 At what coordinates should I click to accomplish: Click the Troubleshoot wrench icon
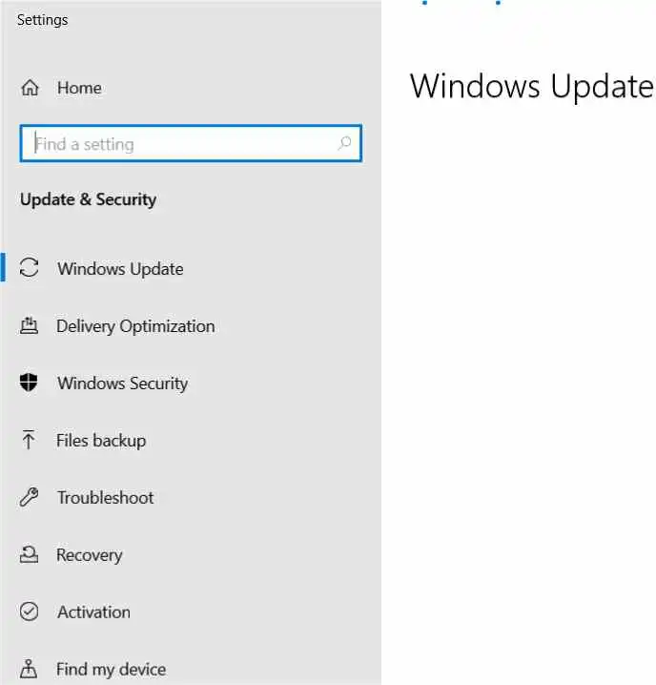click(29, 497)
